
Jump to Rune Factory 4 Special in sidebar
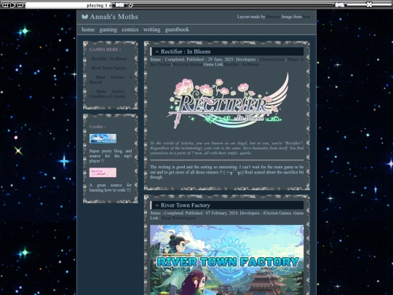[111, 80]
